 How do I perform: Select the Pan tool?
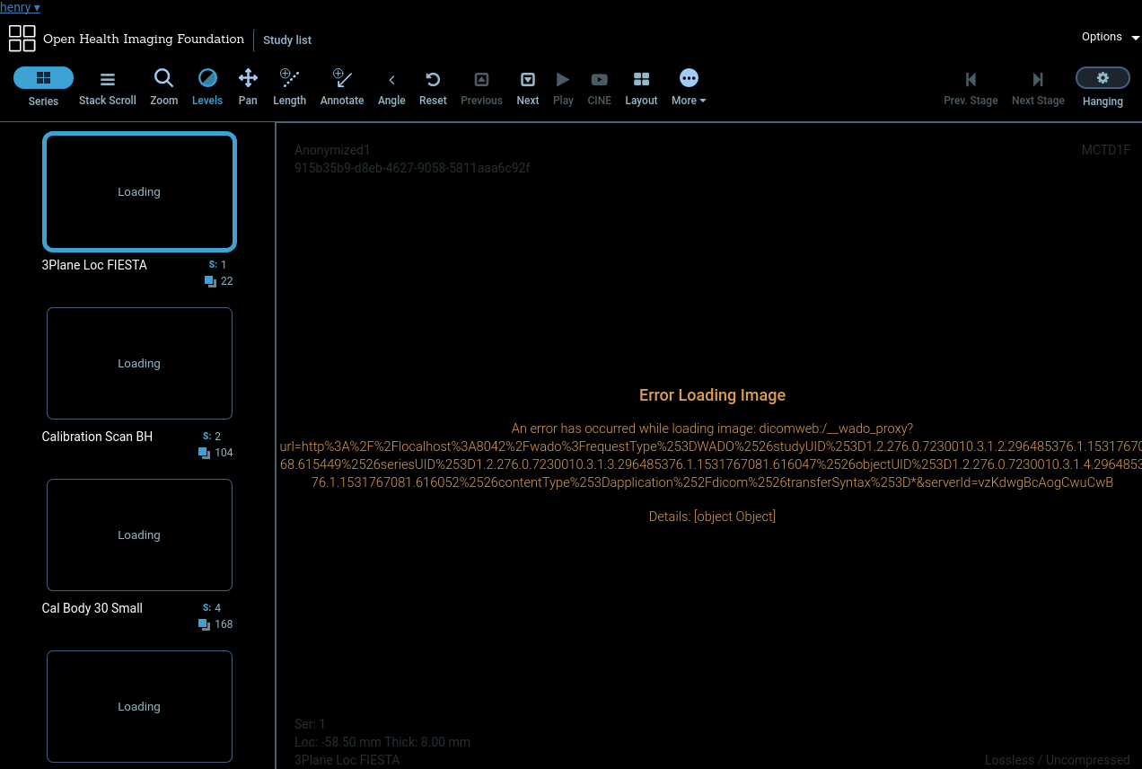[248, 87]
